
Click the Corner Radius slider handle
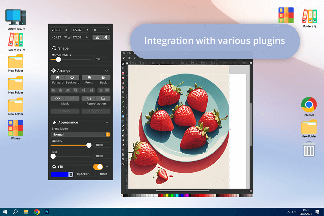[x=58, y=59]
